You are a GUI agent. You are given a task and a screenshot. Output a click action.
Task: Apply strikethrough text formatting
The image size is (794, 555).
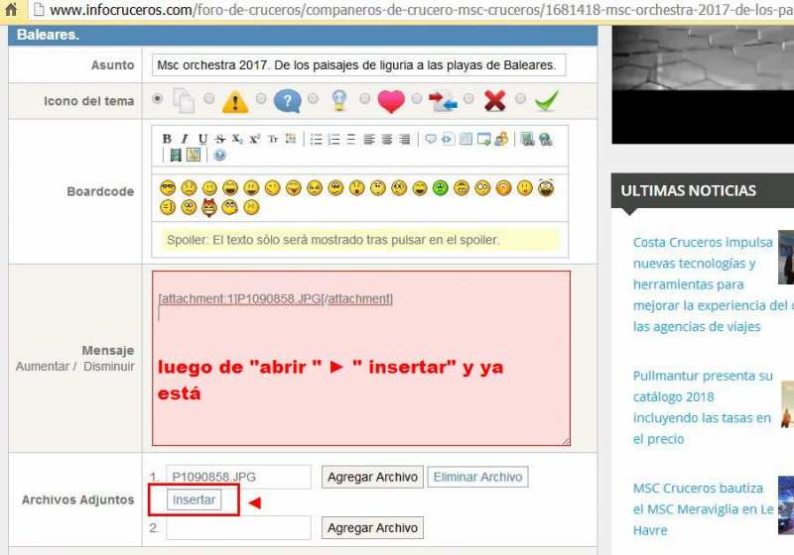219,139
